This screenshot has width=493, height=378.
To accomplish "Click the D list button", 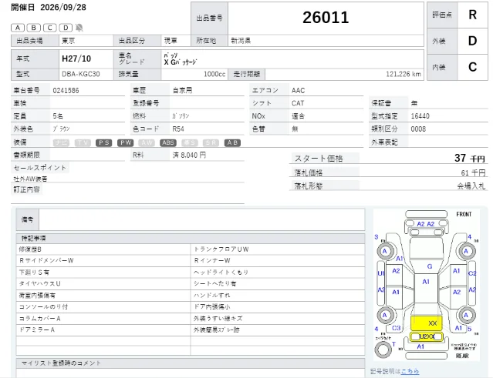I will click(x=66, y=28).
